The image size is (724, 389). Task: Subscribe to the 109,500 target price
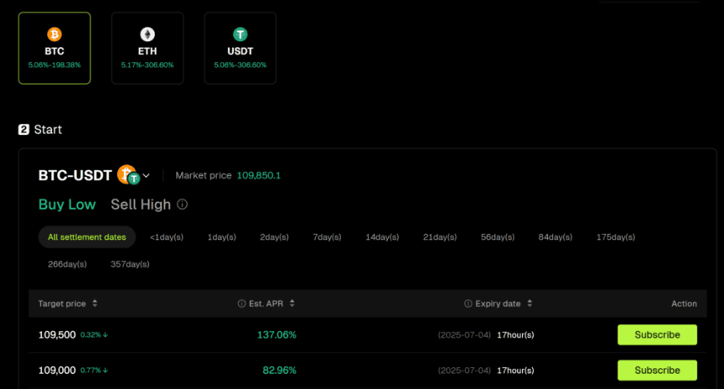pyautogui.click(x=657, y=335)
